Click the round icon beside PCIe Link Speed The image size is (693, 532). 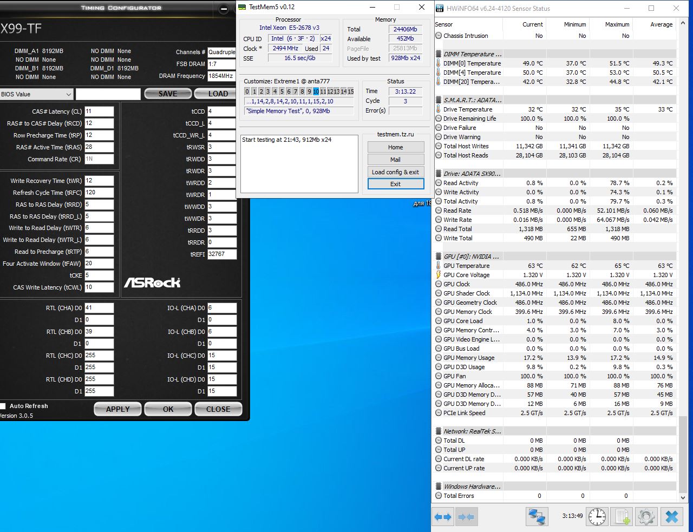pos(439,413)
